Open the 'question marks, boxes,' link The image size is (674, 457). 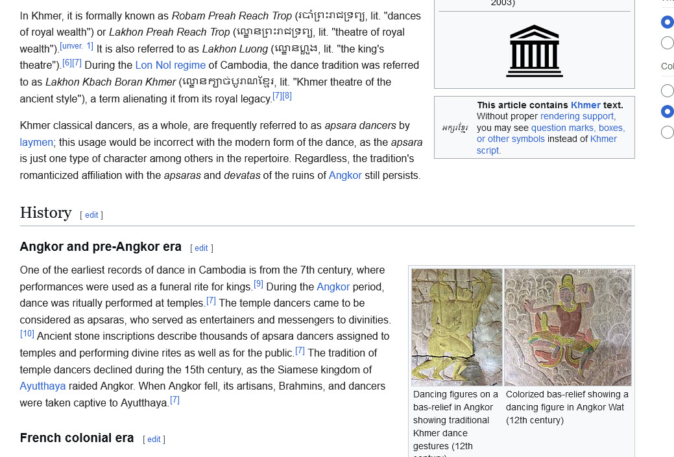click(x=578, y=128)
